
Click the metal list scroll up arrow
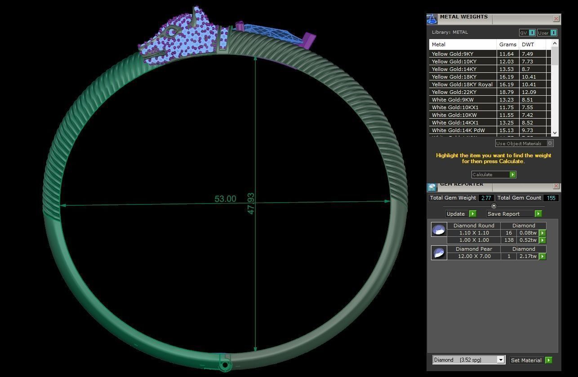tap(555, 43)
